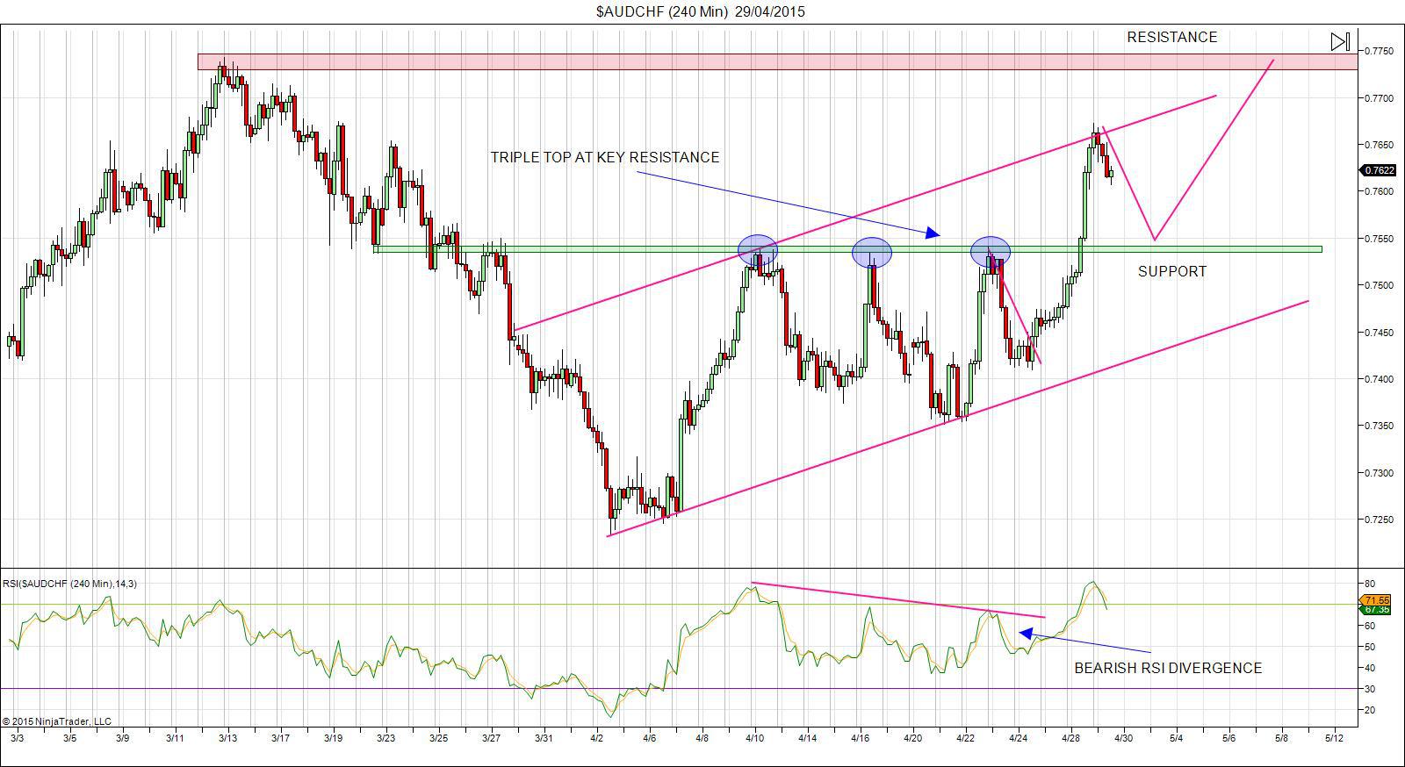Click the RSI($AUDCHF (240 Min),14,3) indicator label

point(69,584)
